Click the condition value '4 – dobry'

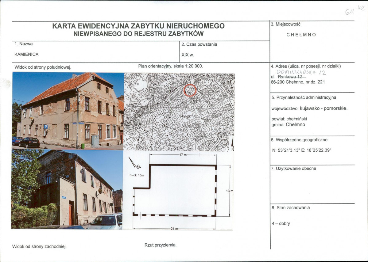point(281,224)
